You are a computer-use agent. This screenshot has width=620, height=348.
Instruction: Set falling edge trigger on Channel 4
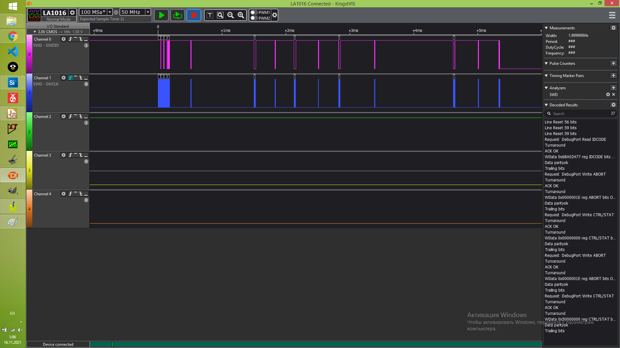coord(81,194)
